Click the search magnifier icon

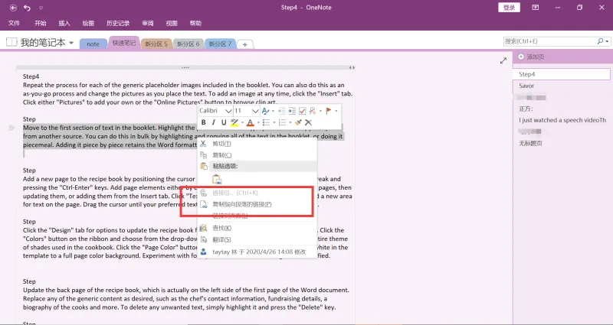[x=600, y=41]
